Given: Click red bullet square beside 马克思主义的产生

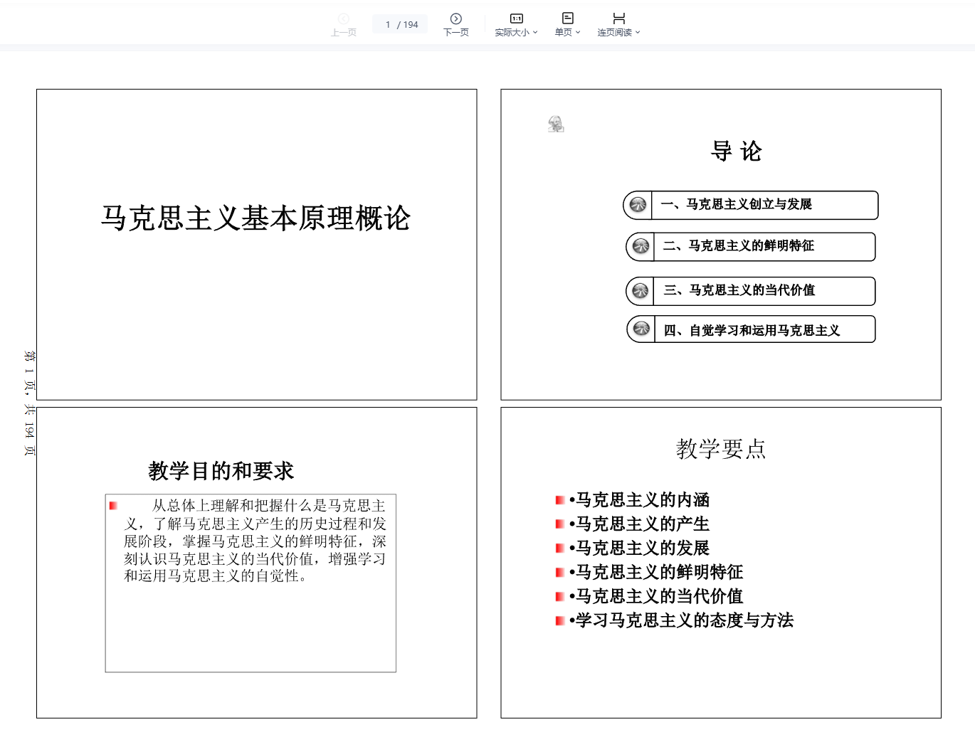Looking at the screenshot, I should pyautogui.click(x=560, y=524).
